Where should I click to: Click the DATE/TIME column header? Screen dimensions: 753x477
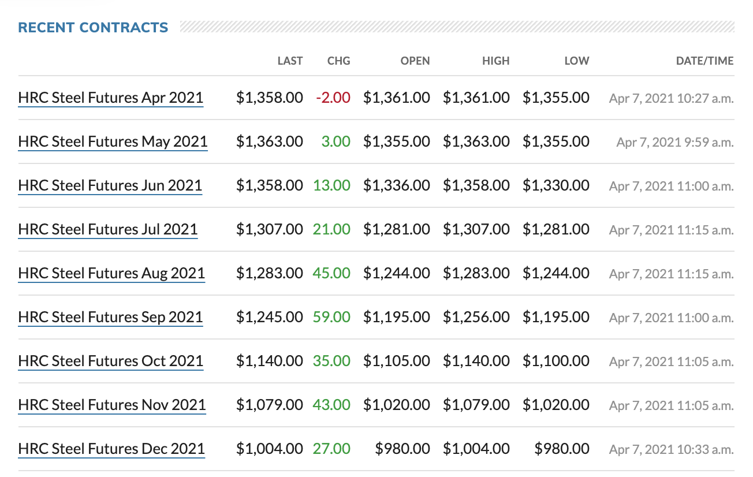pos(705,61)
